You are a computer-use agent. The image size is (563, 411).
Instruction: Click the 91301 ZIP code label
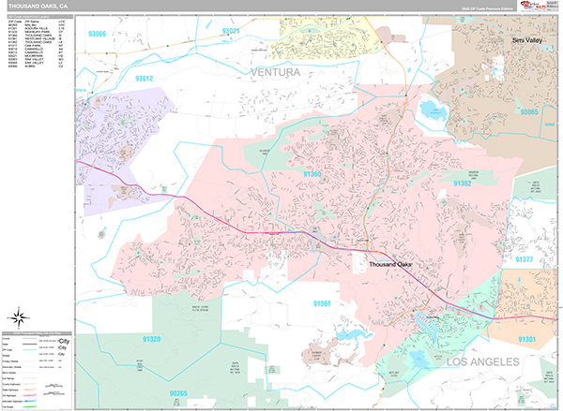(x=525, y=339)
